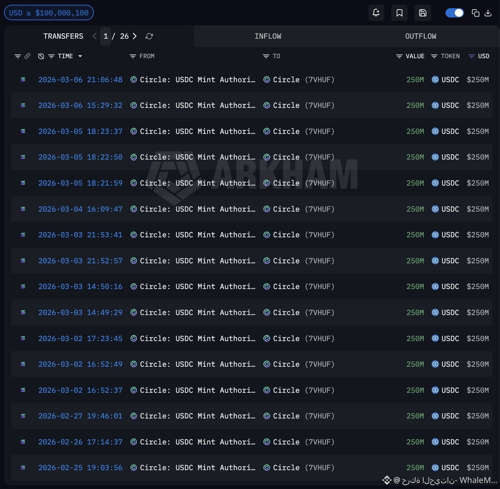The image size is (500, 489).
Task: Click Solana chain icon on 21:06:48 row
Action: tap(23, 79)
